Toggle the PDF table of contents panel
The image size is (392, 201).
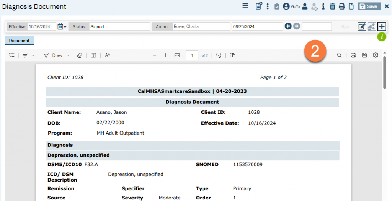(x=12, y=55)
